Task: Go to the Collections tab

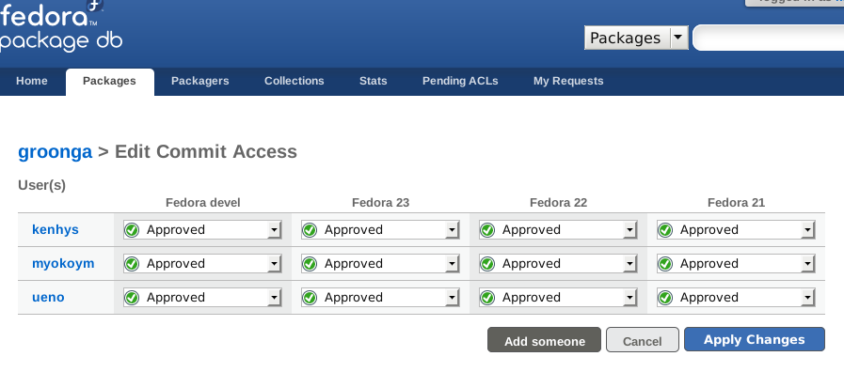Action: 294,81
